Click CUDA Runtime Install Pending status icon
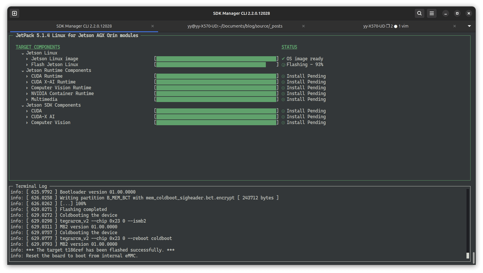The image size is (483, 273). (x=283, y=76)
